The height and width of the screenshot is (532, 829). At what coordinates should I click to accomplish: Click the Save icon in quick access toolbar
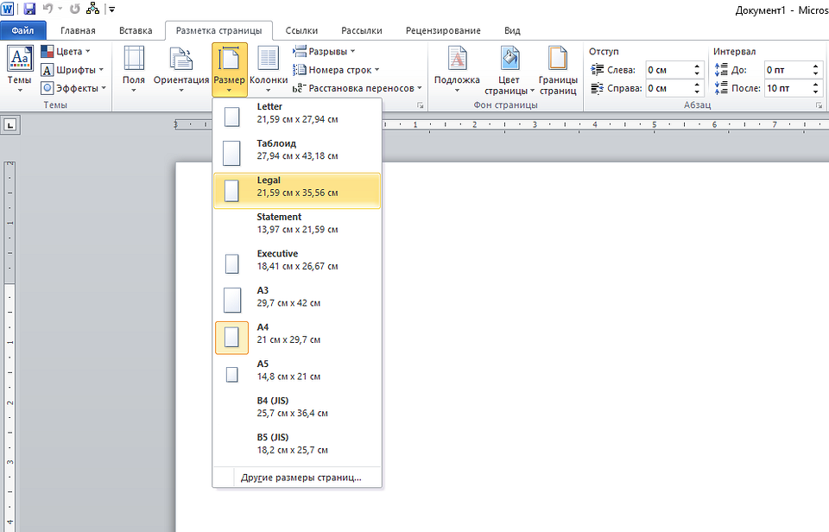(29, 9)
